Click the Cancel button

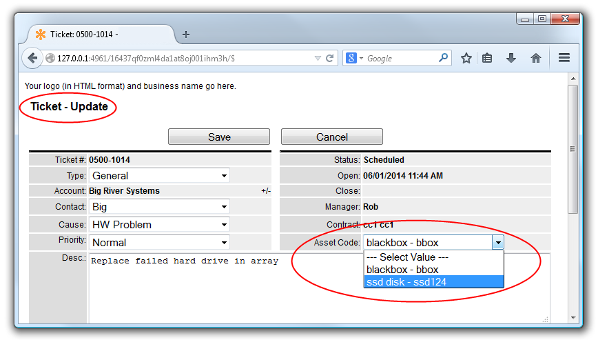point(331,137)
